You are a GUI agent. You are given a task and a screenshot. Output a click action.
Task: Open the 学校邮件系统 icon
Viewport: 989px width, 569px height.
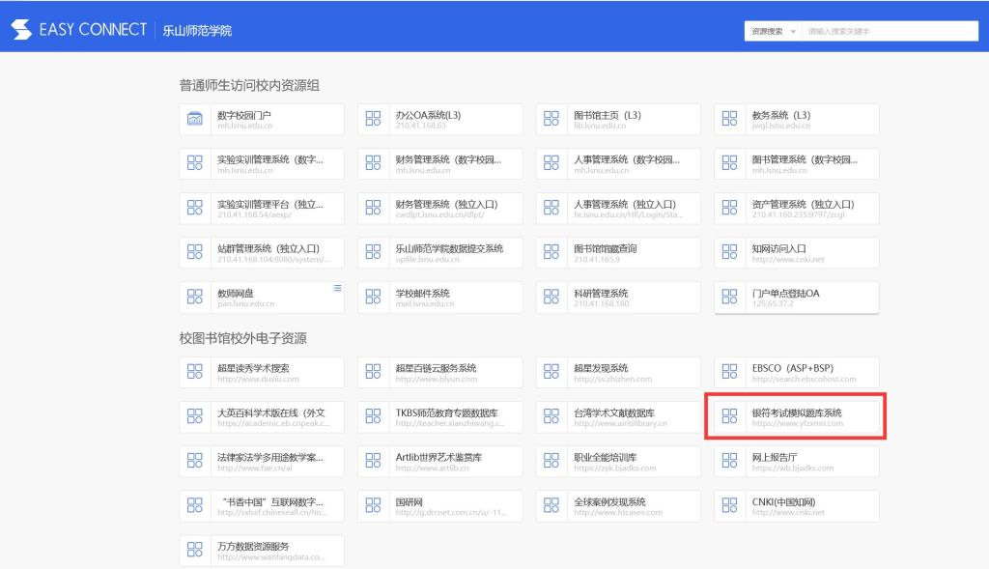[373, 297]
